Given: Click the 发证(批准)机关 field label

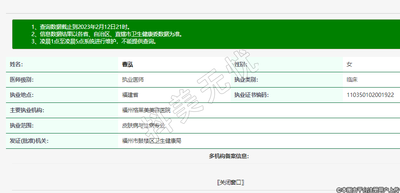Looking at the screenshot, I should 29,141.
